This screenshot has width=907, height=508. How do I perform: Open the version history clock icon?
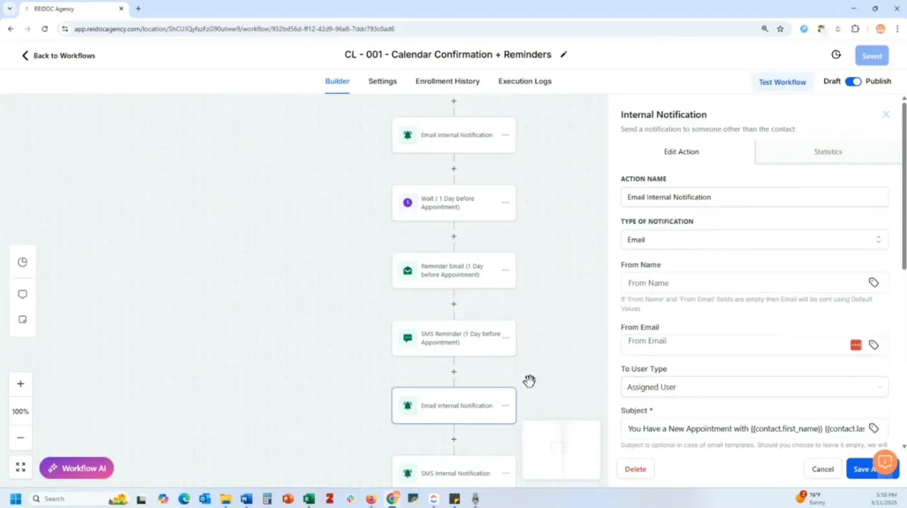[836, 55]
